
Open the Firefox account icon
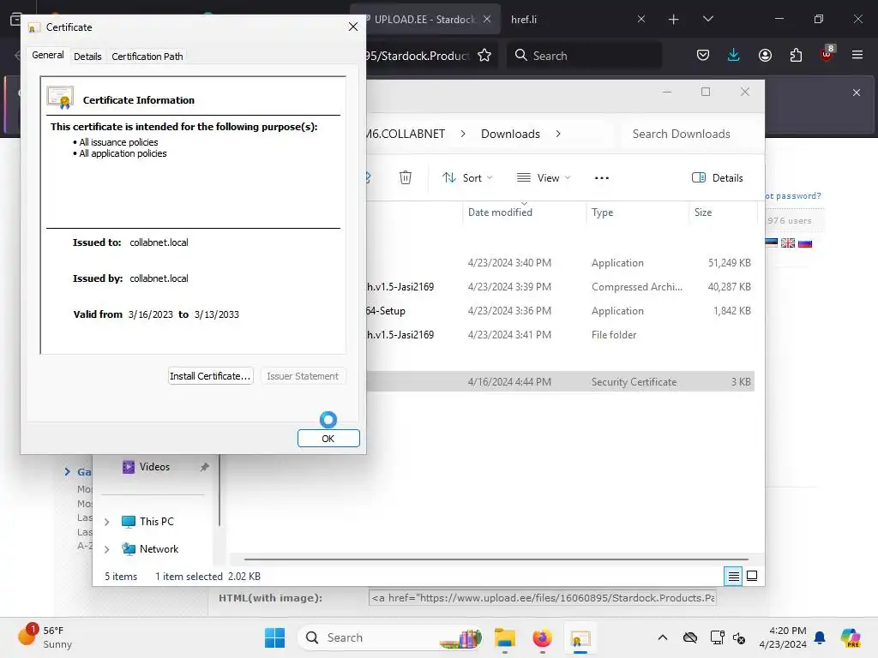click(x=765, y=55)
